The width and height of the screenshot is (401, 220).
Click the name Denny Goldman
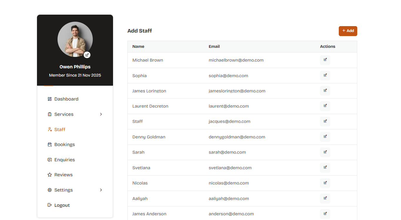coord(149,137)
